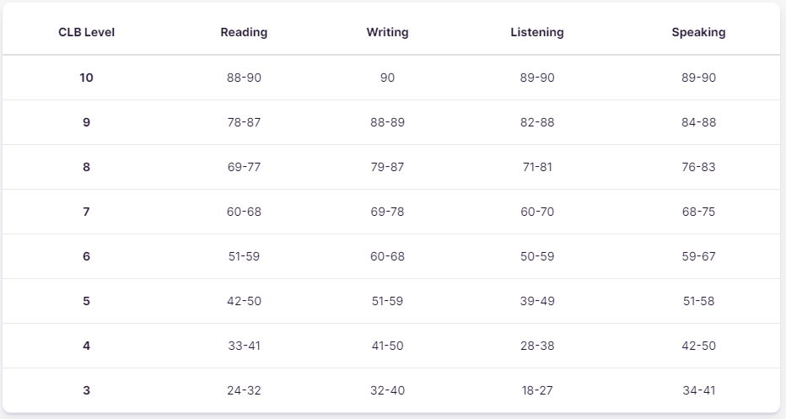Select Listening score 18-27 cell
Viewport: 786px width, 419px height.
click(537, 390)
